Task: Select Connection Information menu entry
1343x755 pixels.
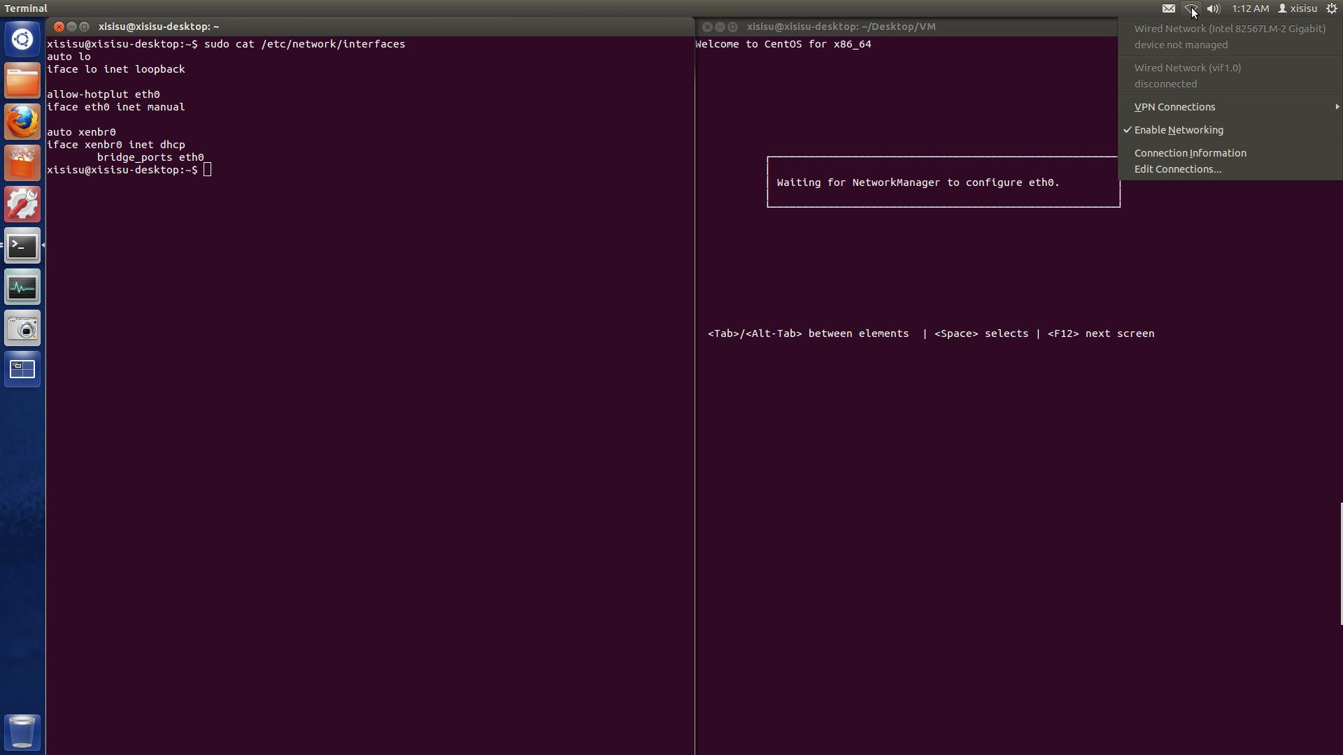Action: pyautogui.click(x=1190, y=153)
